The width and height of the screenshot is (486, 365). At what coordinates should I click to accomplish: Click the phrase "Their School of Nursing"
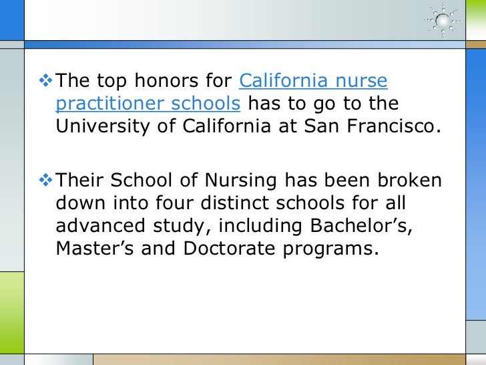coord(166,180)
